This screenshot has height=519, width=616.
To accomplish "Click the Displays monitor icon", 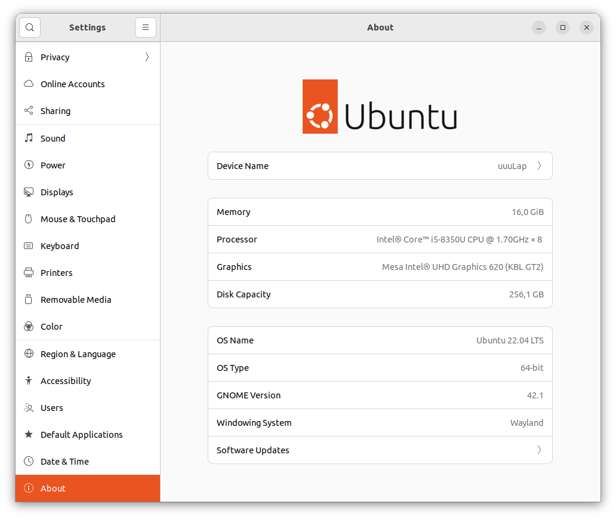I will pos(28,192).
